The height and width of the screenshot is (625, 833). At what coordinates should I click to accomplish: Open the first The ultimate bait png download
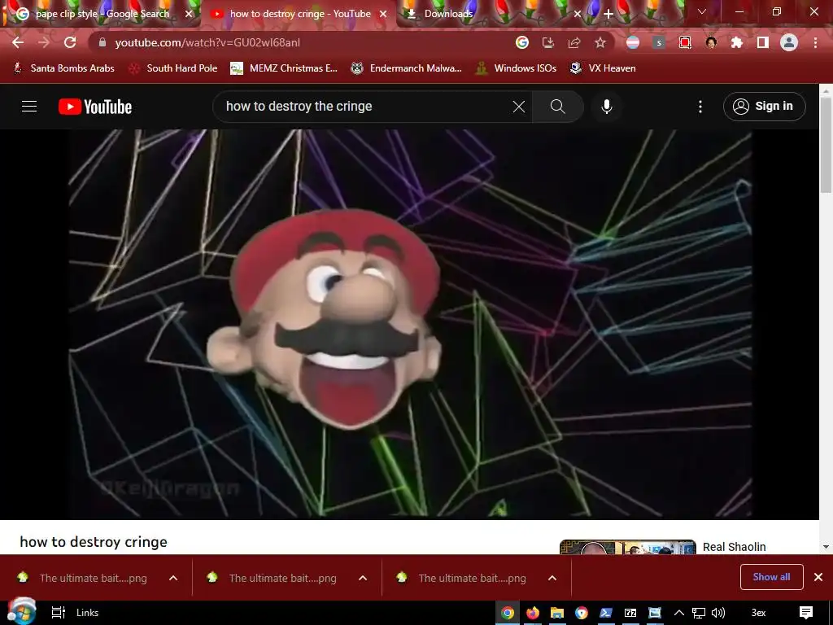click(x=83, y=579)
